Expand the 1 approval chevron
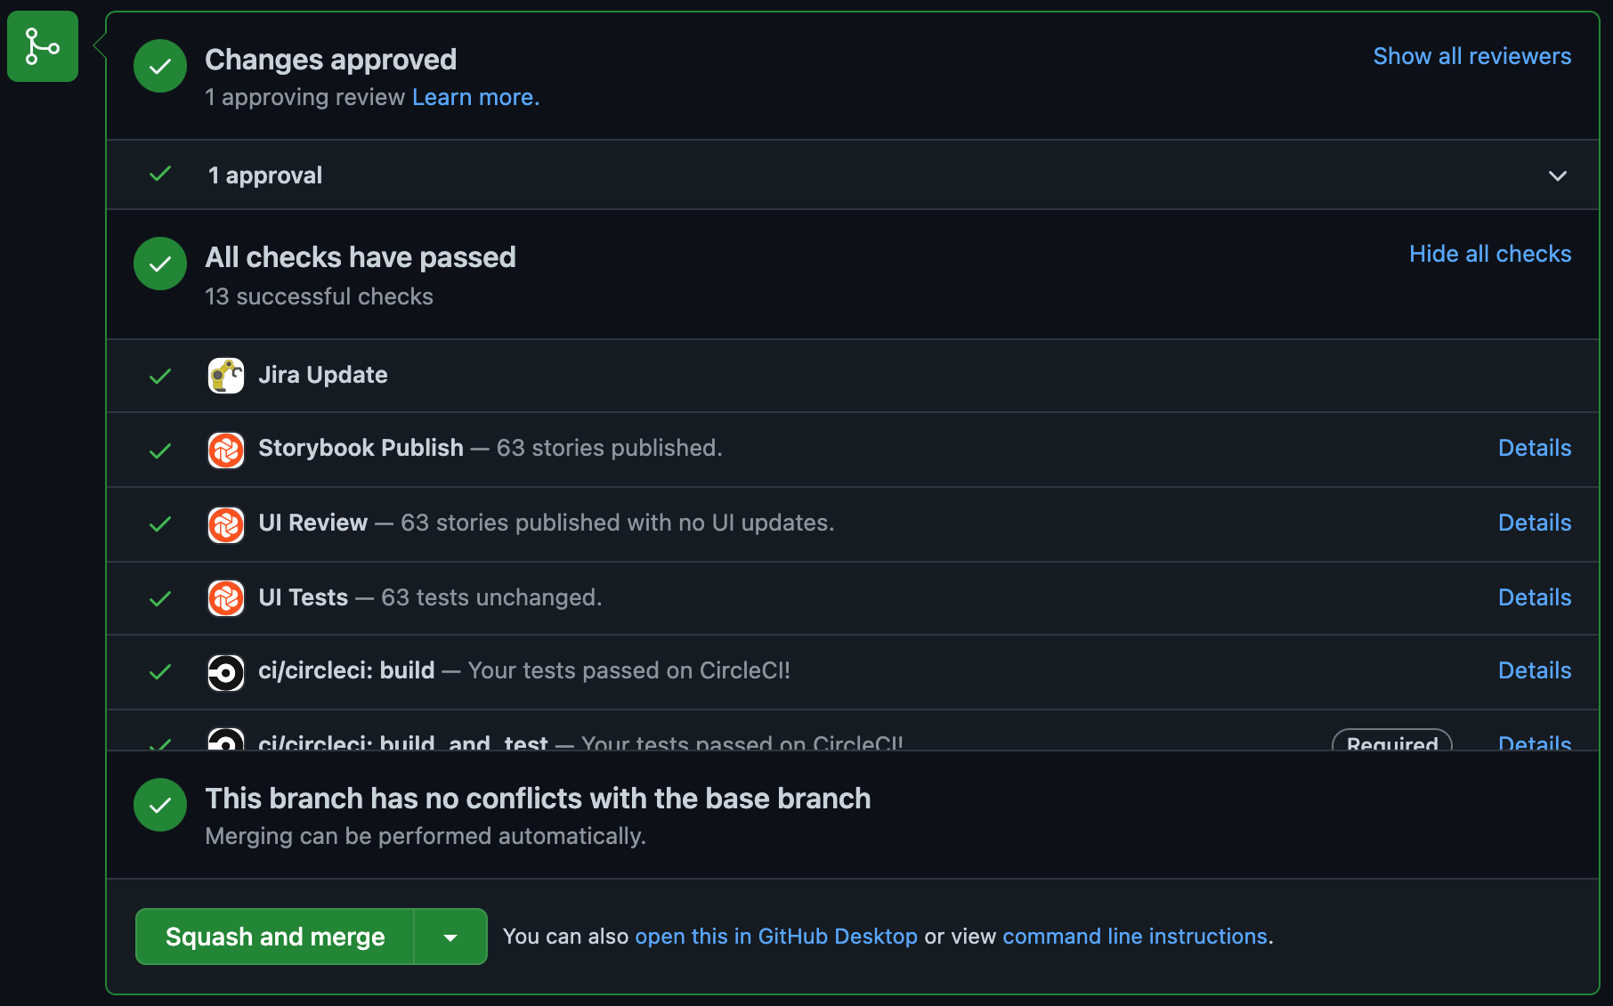Image resolution: width=1613 pixels, height=1006 pixels. click(x=1558, y=175)
